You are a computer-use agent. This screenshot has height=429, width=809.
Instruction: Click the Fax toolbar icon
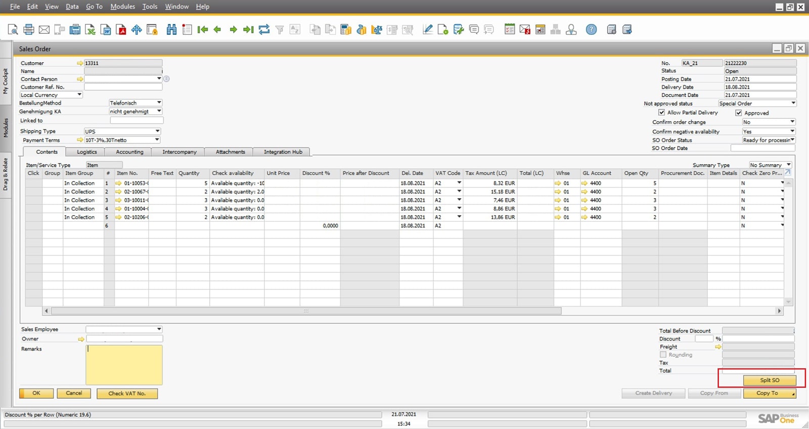point(75,30)
